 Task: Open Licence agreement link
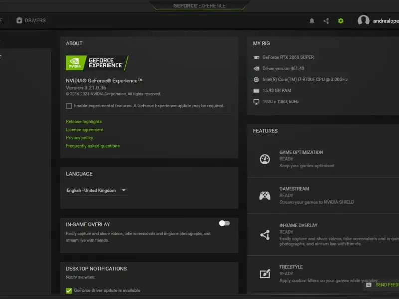point(85,130)
